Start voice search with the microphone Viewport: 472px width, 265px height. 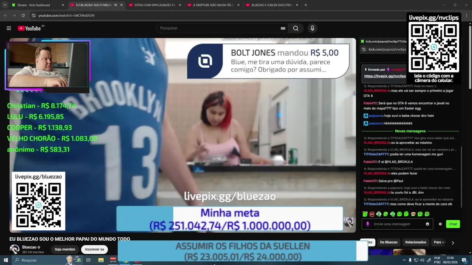312,28
